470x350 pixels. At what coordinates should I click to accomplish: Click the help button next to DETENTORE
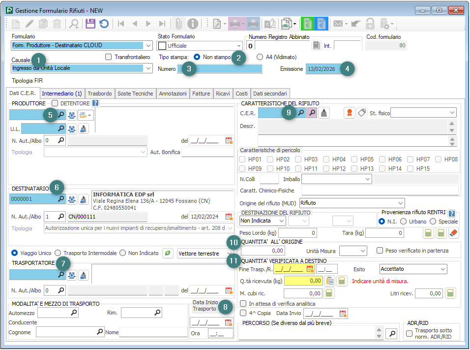[95, 103]
